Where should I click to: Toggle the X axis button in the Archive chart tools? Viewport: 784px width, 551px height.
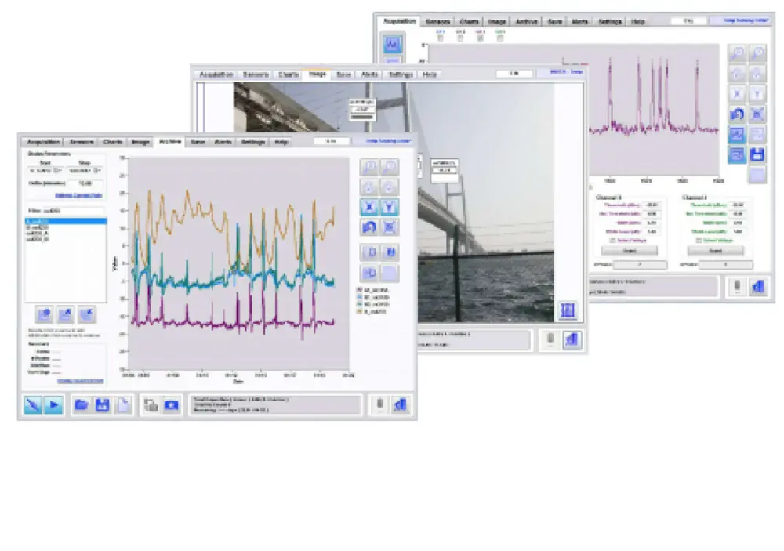(x=368, y=207)
